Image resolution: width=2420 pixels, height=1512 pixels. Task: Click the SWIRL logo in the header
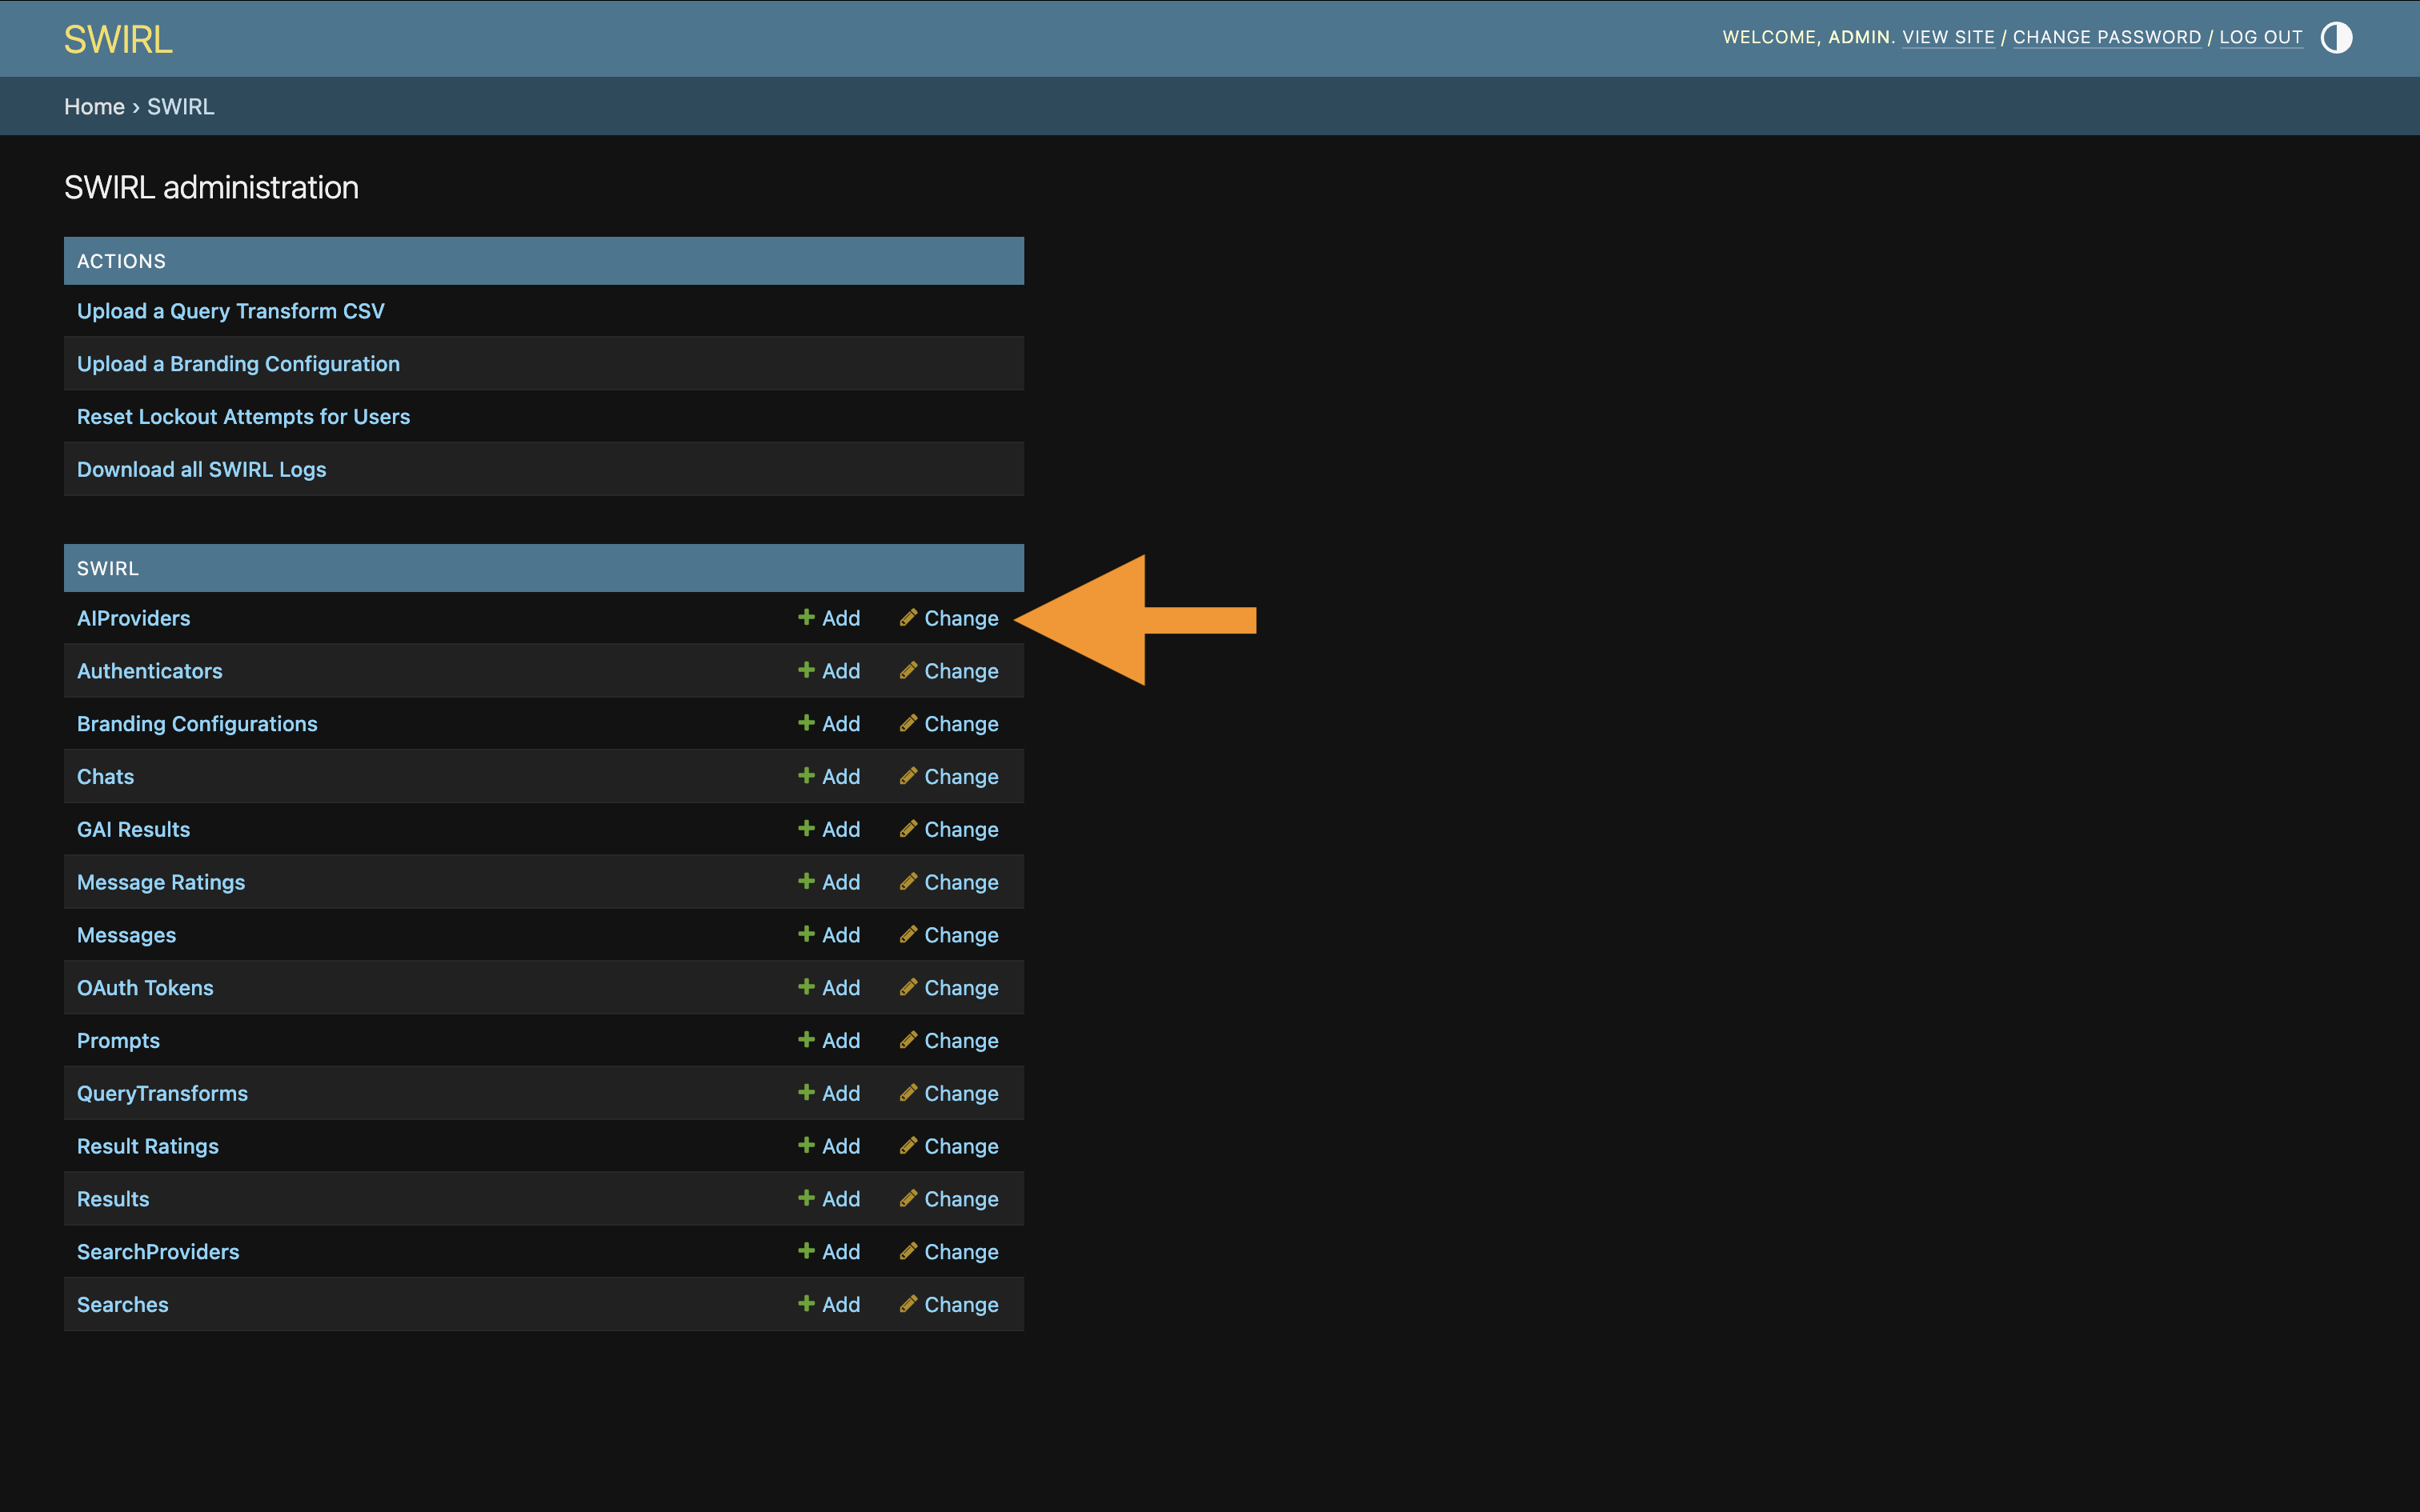117,38
